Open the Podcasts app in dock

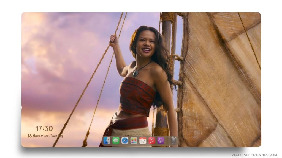161,141
